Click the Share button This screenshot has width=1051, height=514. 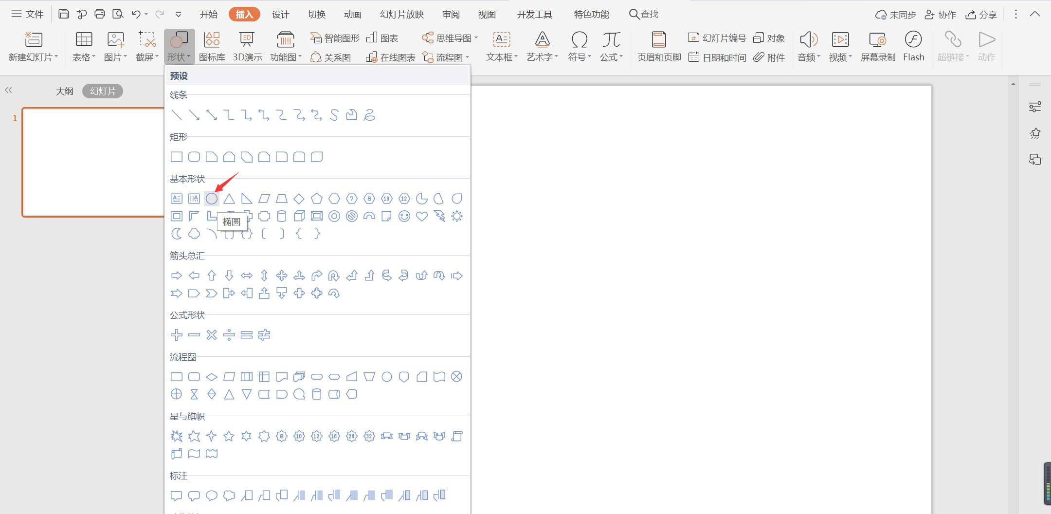click(981, 15)
